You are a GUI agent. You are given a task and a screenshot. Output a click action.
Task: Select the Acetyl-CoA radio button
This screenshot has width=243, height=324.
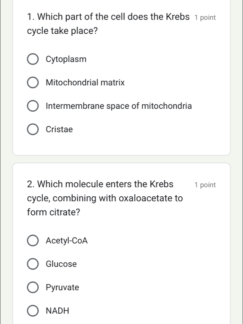point(33,241)
